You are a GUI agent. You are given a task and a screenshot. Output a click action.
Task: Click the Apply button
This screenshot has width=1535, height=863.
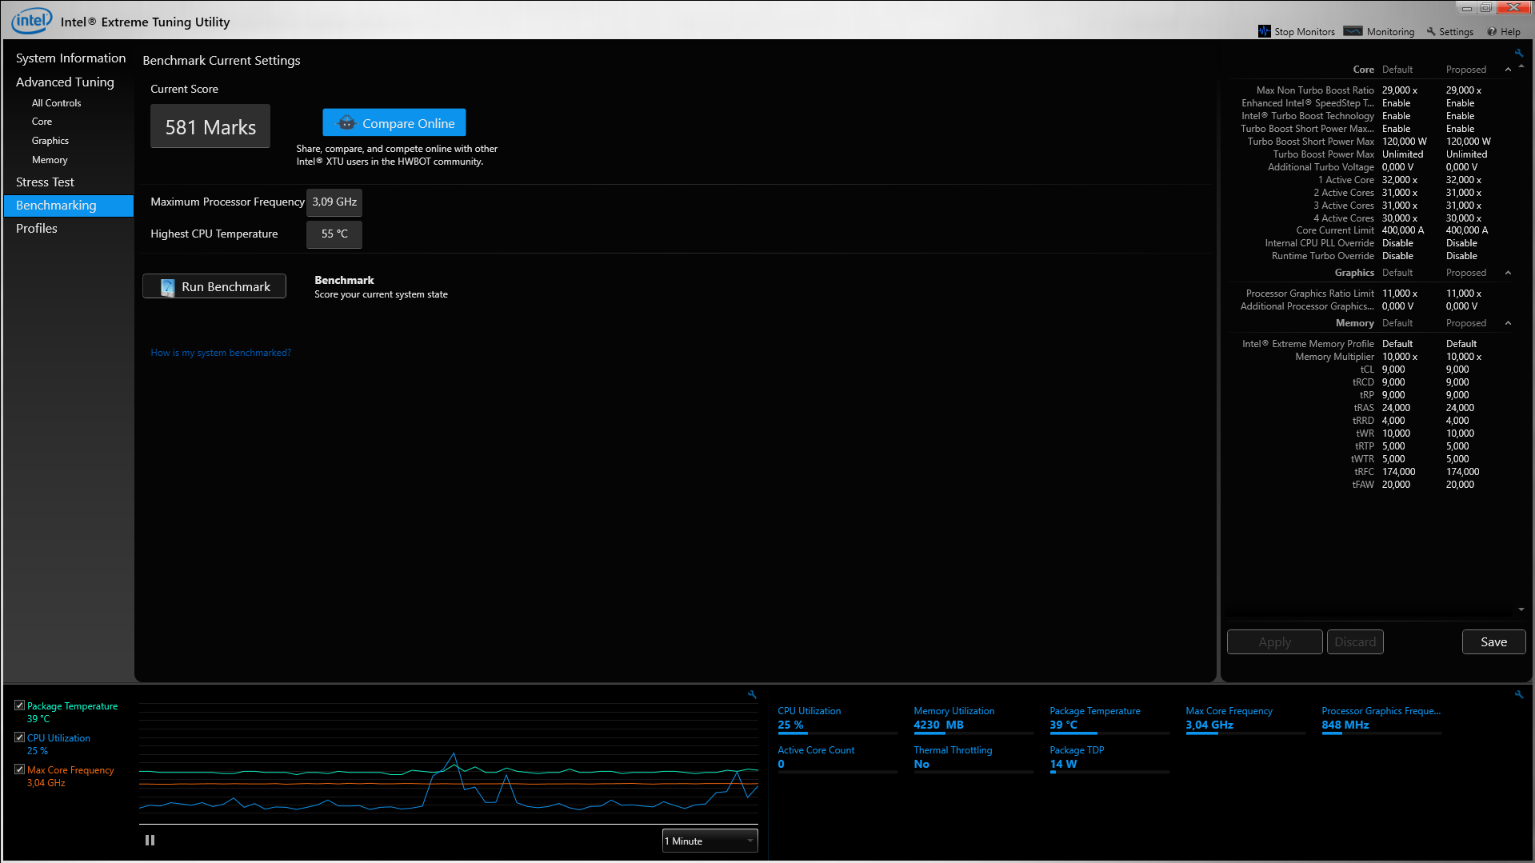[1274, 642]
